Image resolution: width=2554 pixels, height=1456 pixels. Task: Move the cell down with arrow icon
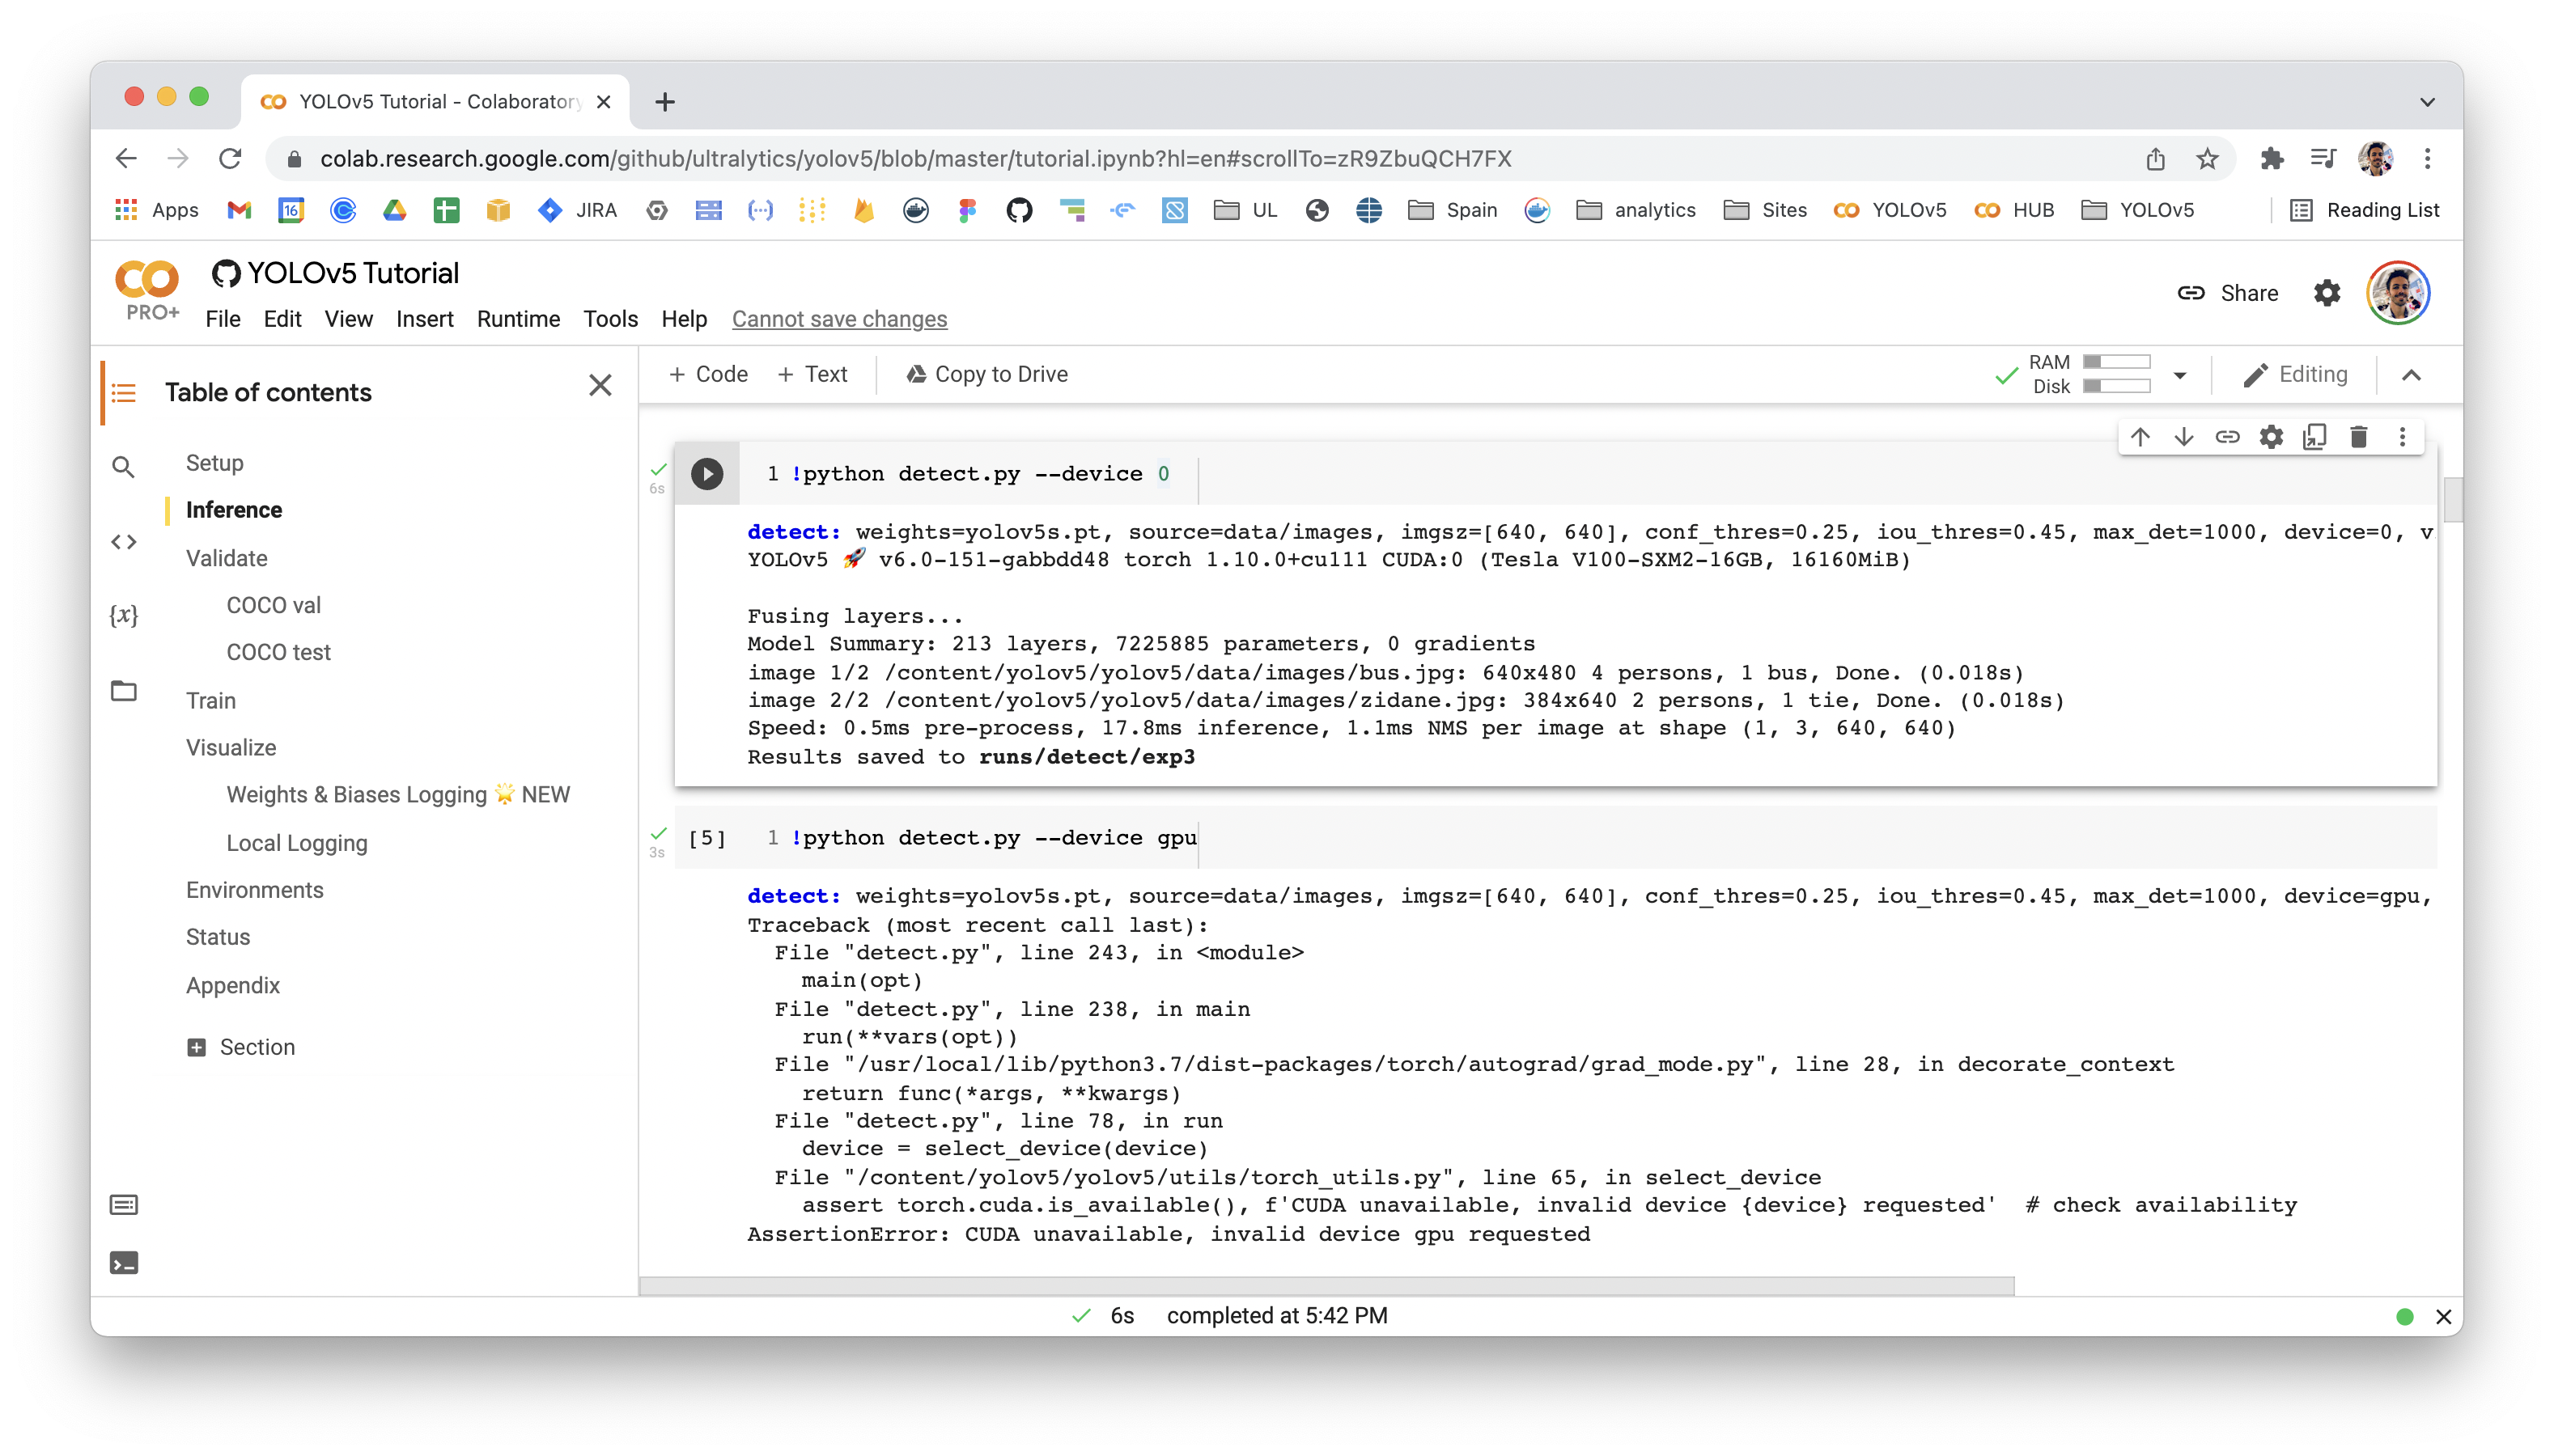pos(2183,437)
